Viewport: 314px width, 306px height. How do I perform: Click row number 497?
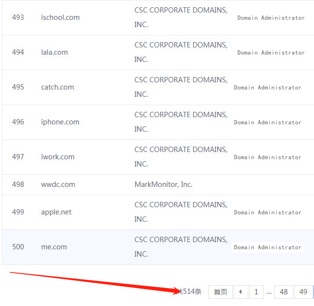click(x=18, y=157)
